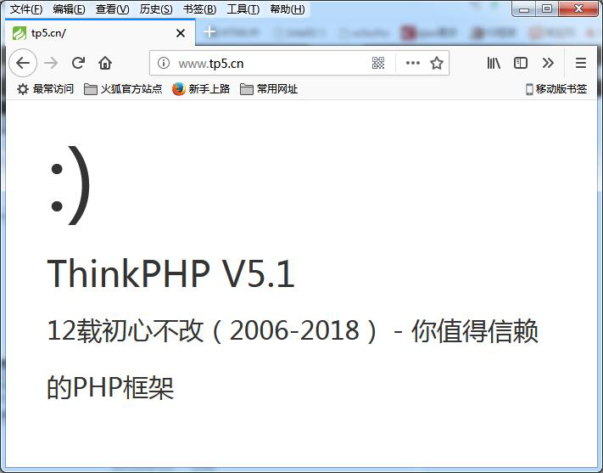Maximize the Firefox window

(x=547, y=8)
